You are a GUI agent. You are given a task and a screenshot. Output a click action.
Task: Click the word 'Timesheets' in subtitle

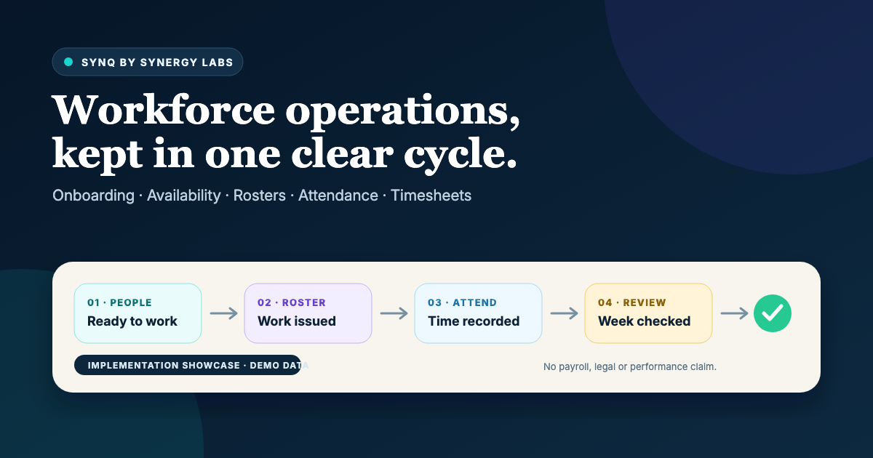click(431, 196)
